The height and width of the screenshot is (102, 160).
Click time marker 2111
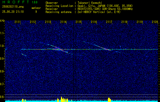coord(18,22)
